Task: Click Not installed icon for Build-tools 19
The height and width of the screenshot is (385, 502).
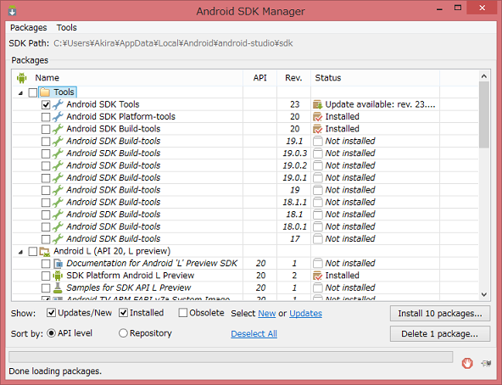Action: pos(318,190)
